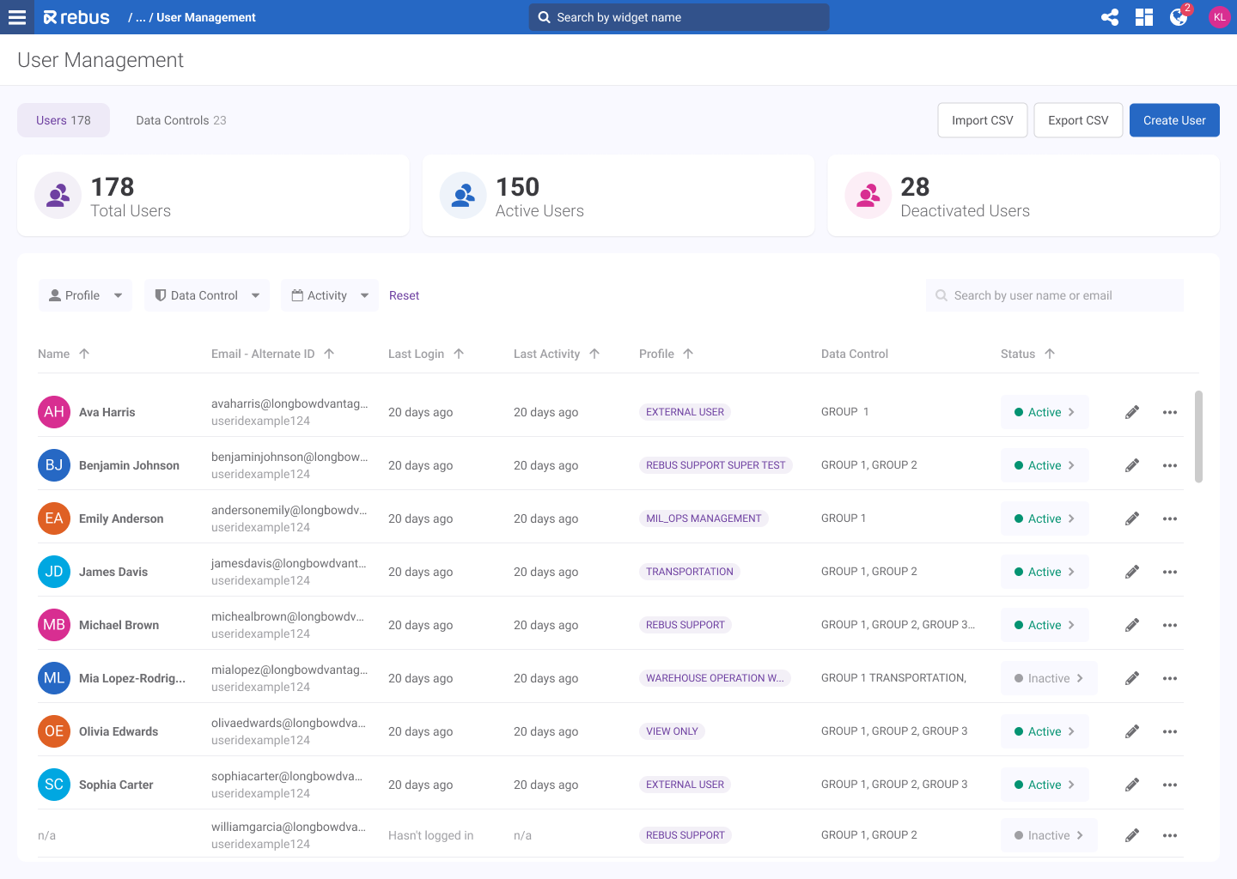Expand the Data Control filter dropdown
The image size is (1237, 879).
coord(207,295)
